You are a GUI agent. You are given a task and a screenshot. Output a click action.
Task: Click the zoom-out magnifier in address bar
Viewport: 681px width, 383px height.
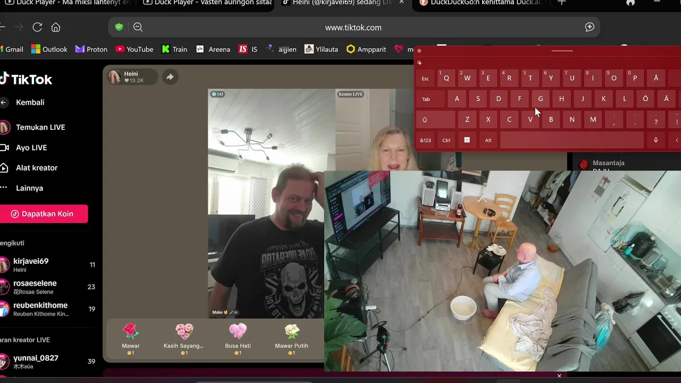138,27
